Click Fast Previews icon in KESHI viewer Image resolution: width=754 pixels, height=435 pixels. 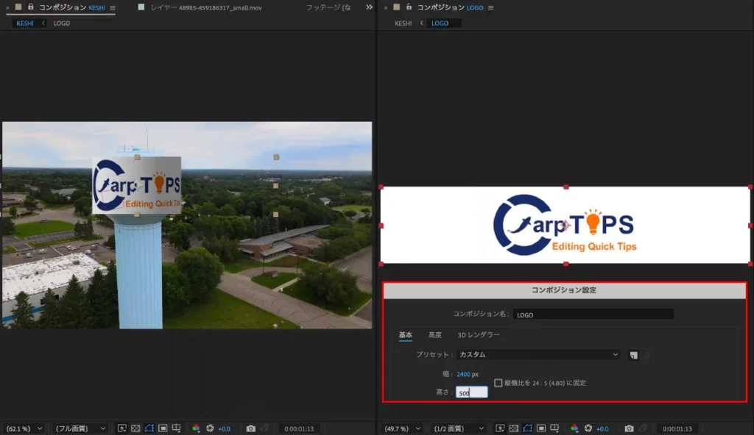click(121, 428)
